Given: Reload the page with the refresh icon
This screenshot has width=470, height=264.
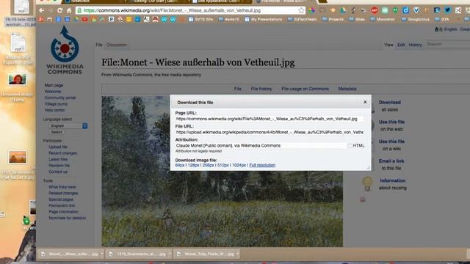Looking at the screenshot, I should coord(59,10).
